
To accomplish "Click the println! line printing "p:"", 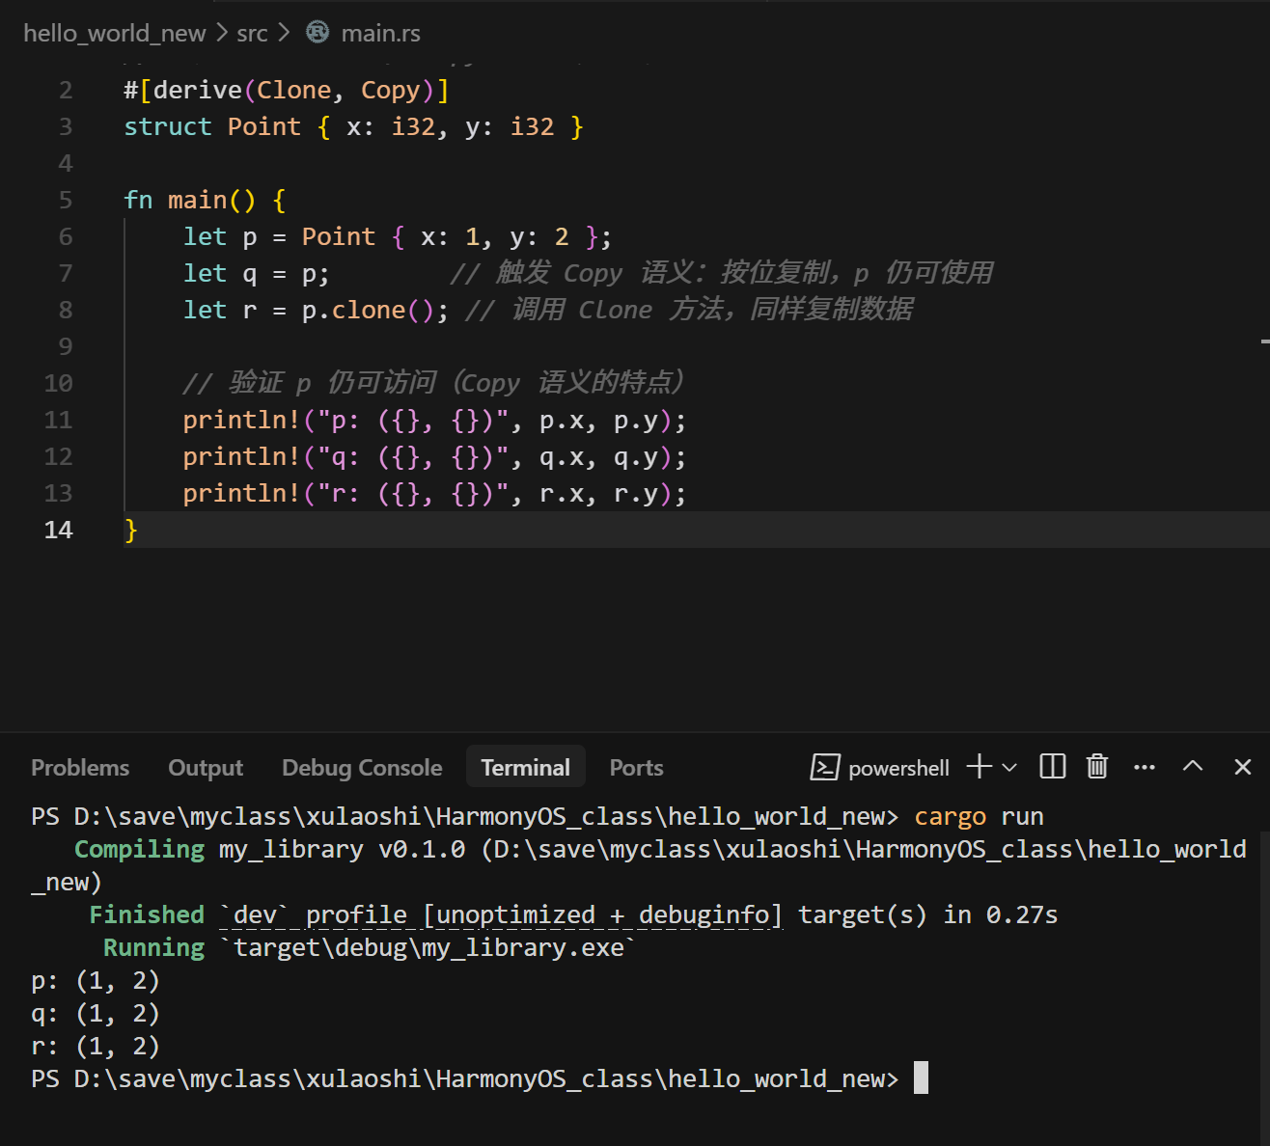I will click(434, 421).
